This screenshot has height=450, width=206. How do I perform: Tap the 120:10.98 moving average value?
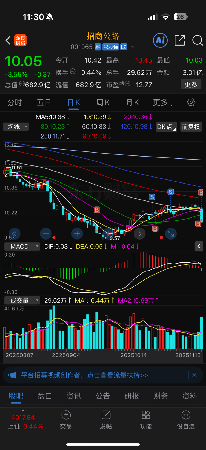pos(137,127)
